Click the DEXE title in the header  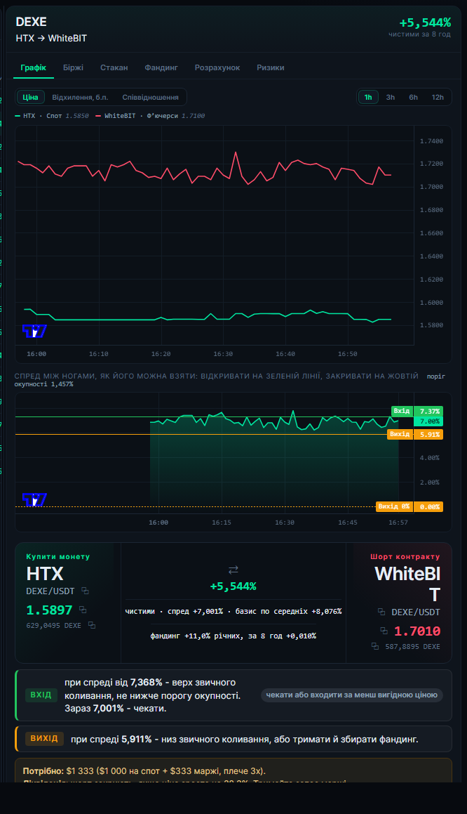pos(31,22)
